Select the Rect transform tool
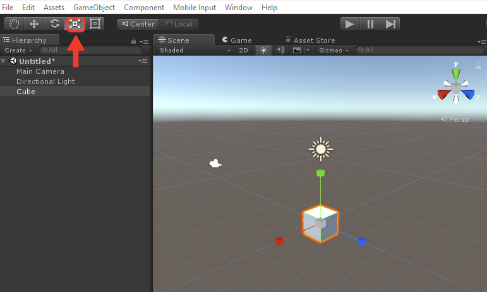Viewport: 487px width, 292px height. pyautogui.click(x=95, y=24)
